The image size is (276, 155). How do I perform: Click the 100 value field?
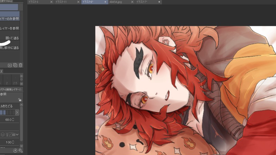pyautogui.click(x=8, y=142)
